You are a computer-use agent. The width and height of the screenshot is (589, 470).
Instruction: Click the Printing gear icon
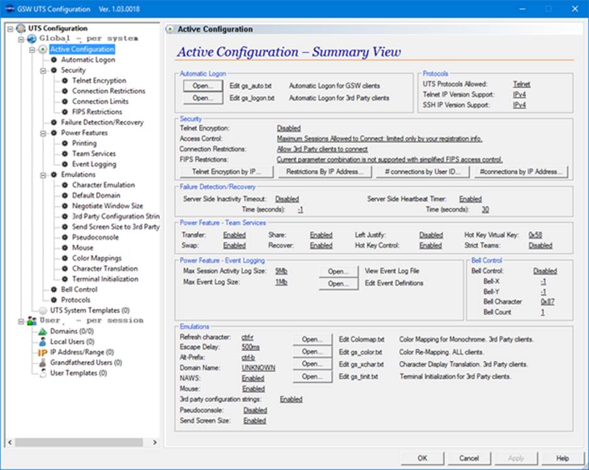point(65,143)
